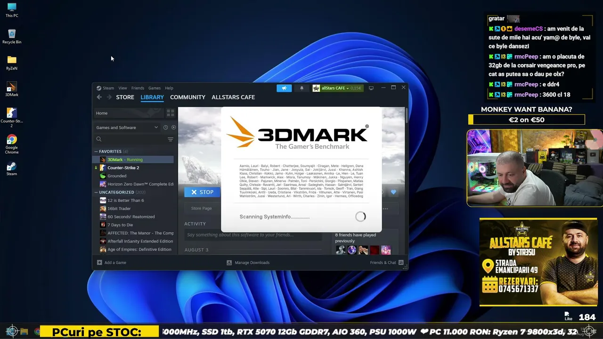Click the activity comment field

coord(253,235)
